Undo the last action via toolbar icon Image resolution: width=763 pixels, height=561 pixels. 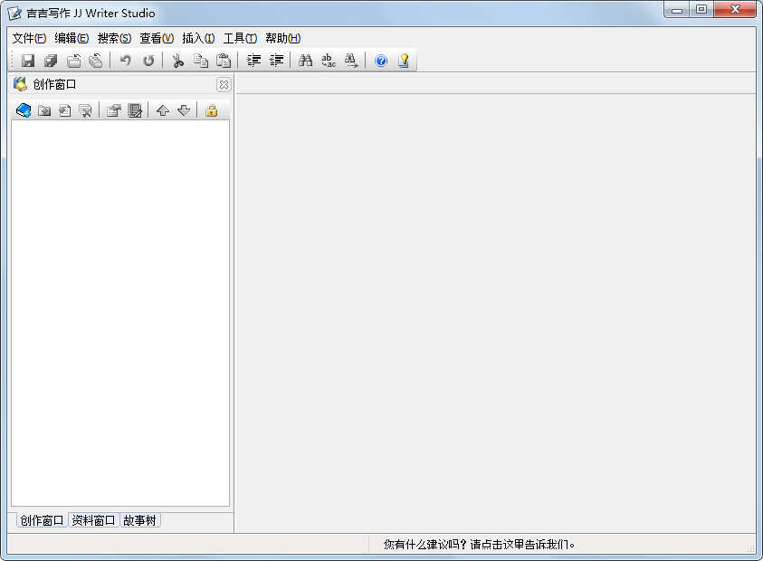[x=124, y=60]
